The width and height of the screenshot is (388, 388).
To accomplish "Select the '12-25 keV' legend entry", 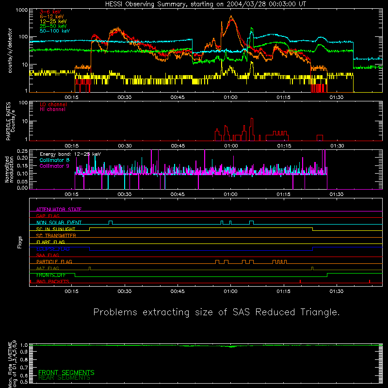I will pyautogui.click(x=53, y=21).
